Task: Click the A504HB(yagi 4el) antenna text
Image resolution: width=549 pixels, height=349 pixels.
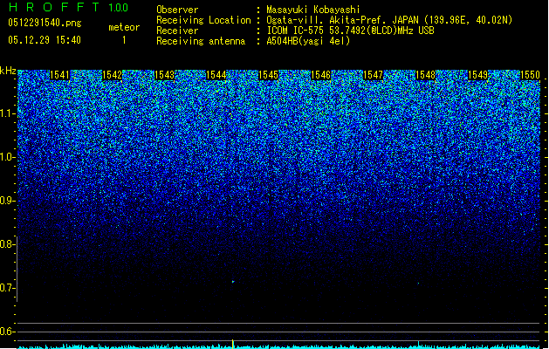Action: click(x=308, y=41)
